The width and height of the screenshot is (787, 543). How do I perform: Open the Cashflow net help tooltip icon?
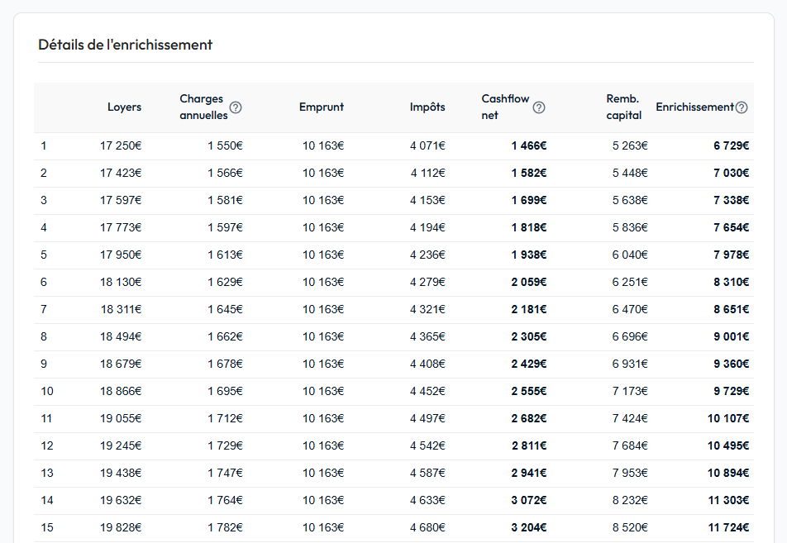(x=539, y=107)
